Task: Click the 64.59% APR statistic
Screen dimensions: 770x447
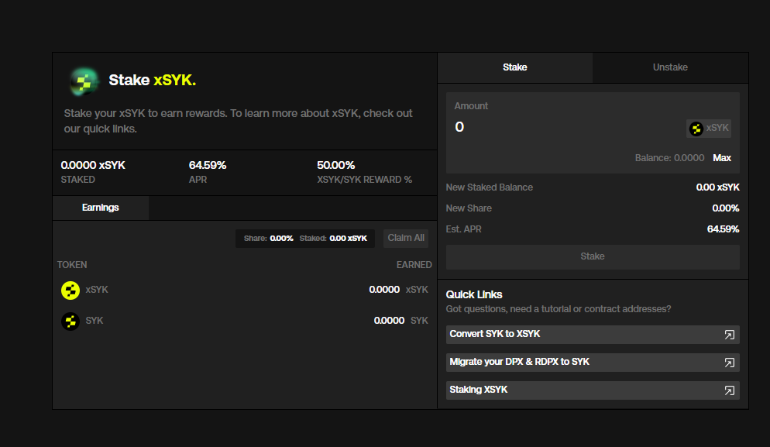Action: pos(208,165)
